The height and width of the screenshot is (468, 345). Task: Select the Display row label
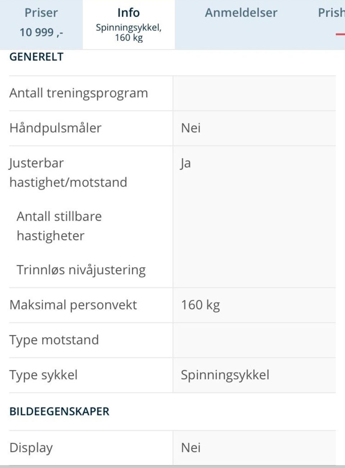coord(31,448)
